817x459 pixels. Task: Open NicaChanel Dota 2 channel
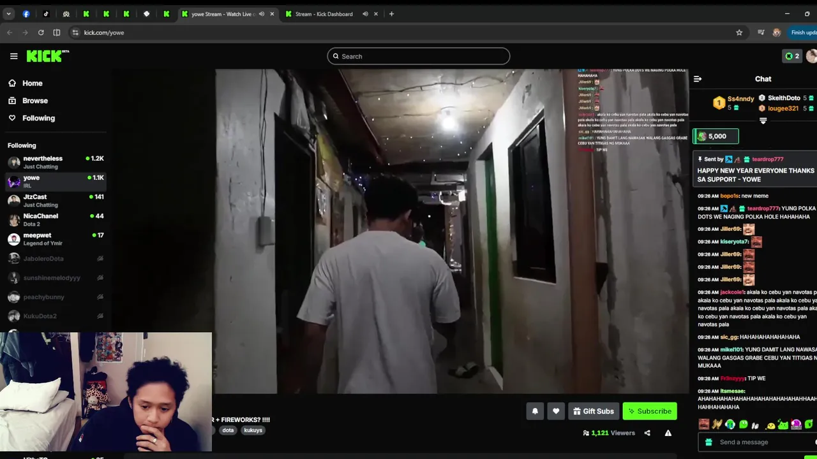coord(56,219)
